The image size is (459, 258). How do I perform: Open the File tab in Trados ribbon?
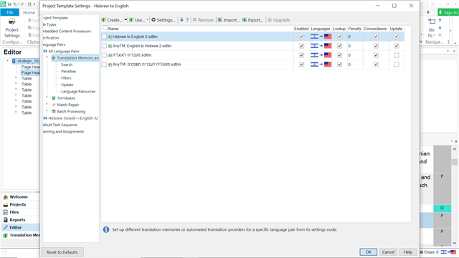click(x=9, y=12)
